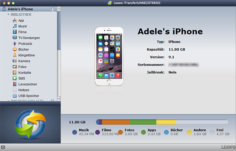Select the Musik note icon

coord(14,26)
